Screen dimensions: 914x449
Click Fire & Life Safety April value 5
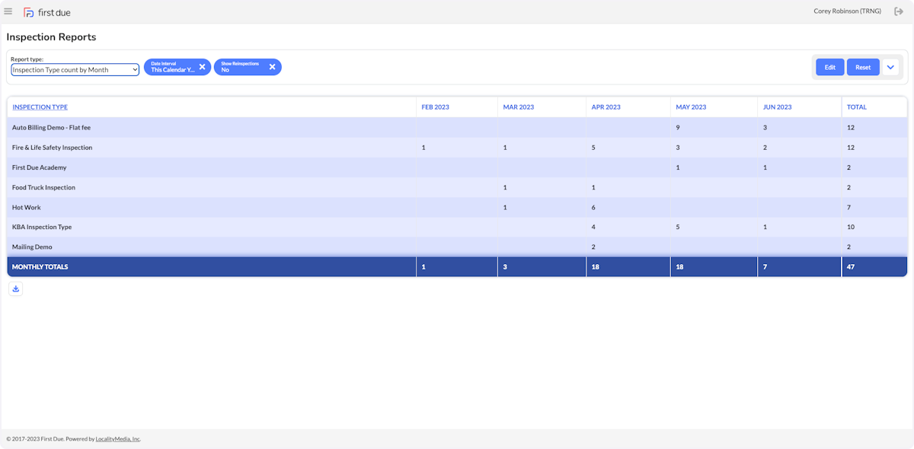click(x=593, y=148)
